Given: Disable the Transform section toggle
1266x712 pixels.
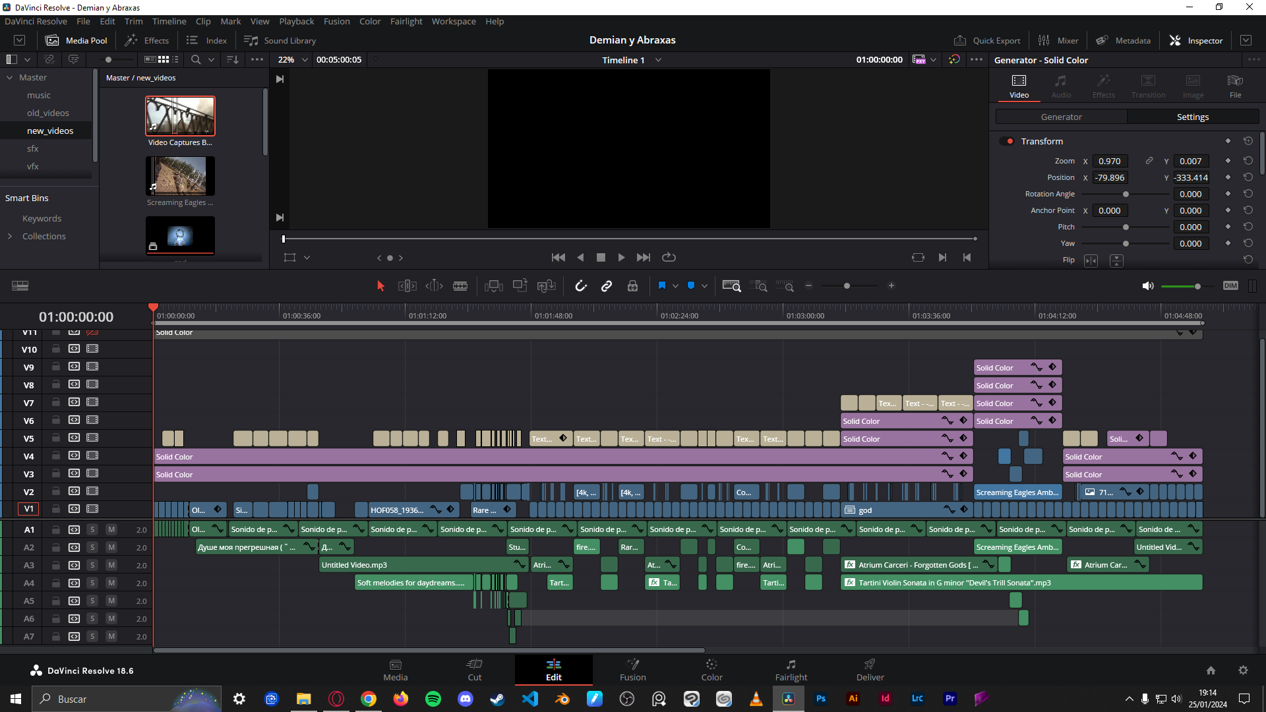Looking at the screenshot, I should [1007, 141].
